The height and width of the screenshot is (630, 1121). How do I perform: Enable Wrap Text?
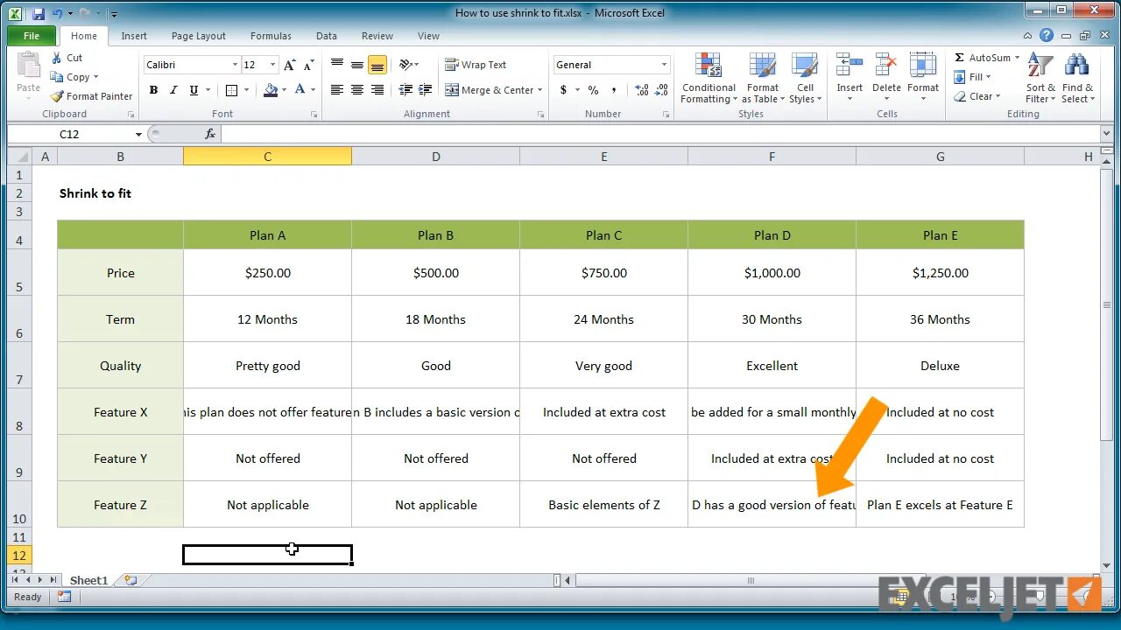476,65
